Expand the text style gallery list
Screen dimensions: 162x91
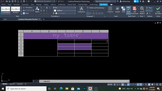[21, 14]
